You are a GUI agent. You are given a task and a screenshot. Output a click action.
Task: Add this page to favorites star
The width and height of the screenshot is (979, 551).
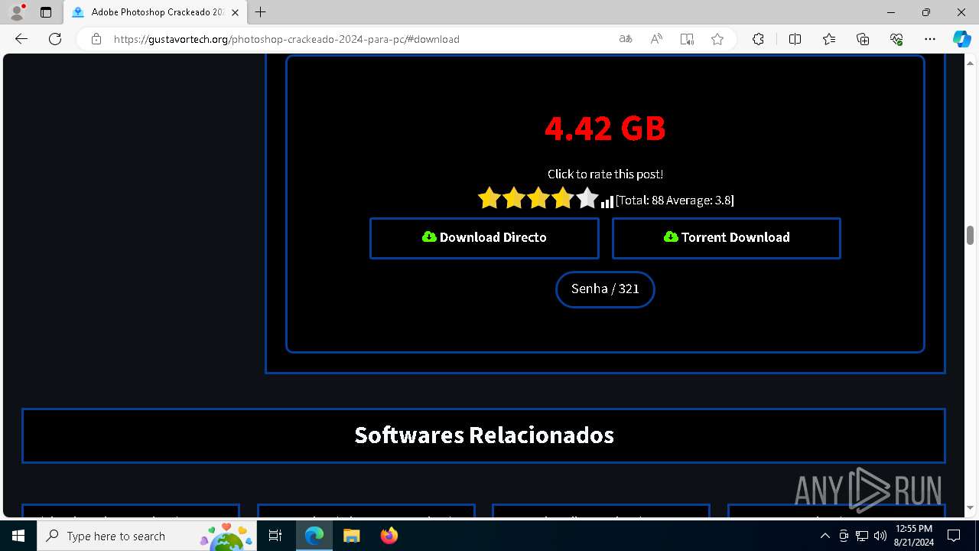pos(717,39)
